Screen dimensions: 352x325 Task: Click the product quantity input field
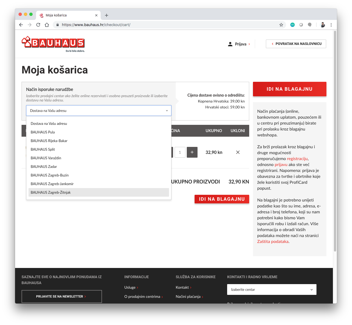point(180,152)
